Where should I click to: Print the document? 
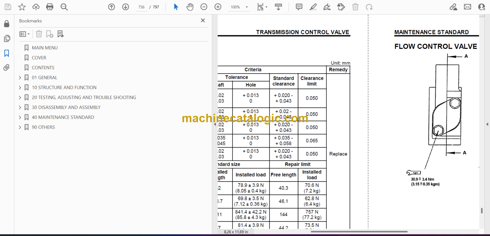coord(49,7)
